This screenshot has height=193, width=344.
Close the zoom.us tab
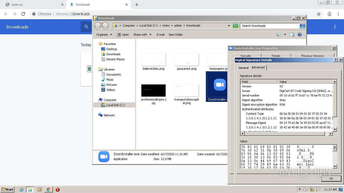(62, 5)
